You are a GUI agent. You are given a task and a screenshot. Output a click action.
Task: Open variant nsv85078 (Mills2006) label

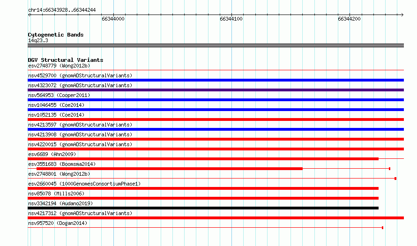tap(56, 194)
